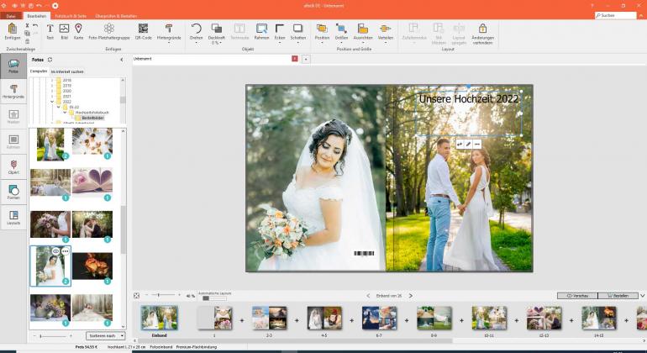Select pages 10-11 in the page strip
The width and height of the screenshot is (647, 353).
(x=489, y=318)
